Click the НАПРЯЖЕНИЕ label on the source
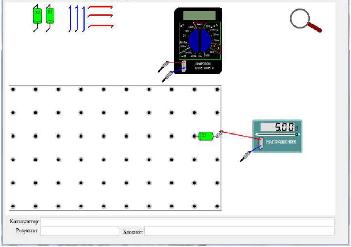 coord(281,142)
